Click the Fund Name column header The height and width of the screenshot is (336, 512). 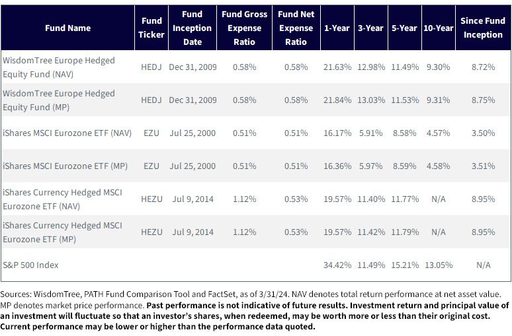67,28
